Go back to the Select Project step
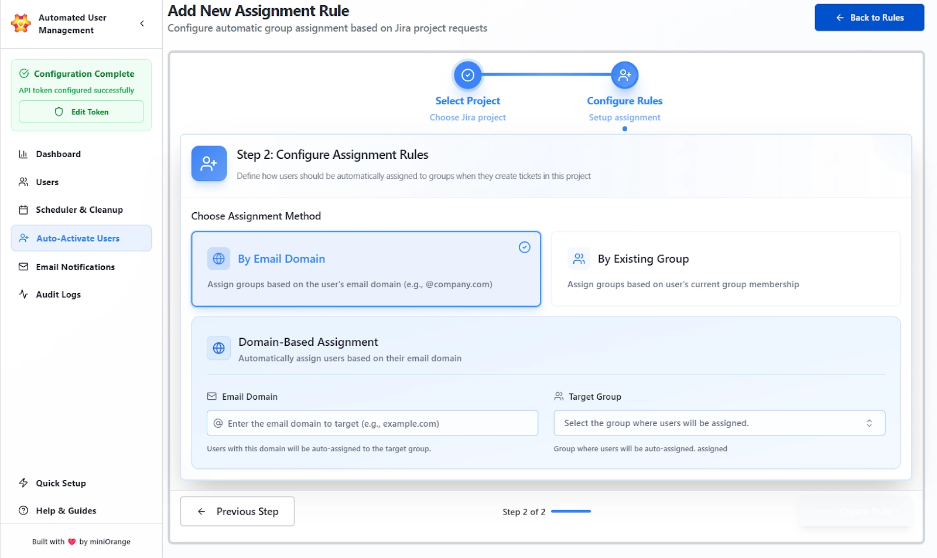This screenshot has height=558, width=937. pyautogui.click(x=467, y=75)
